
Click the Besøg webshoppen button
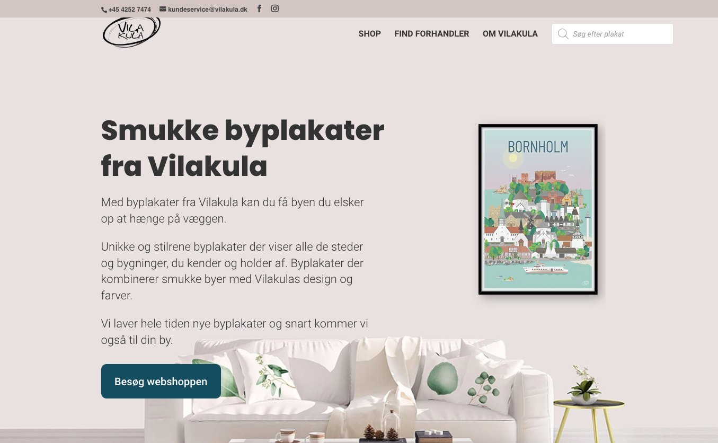[x=161, y=382]
